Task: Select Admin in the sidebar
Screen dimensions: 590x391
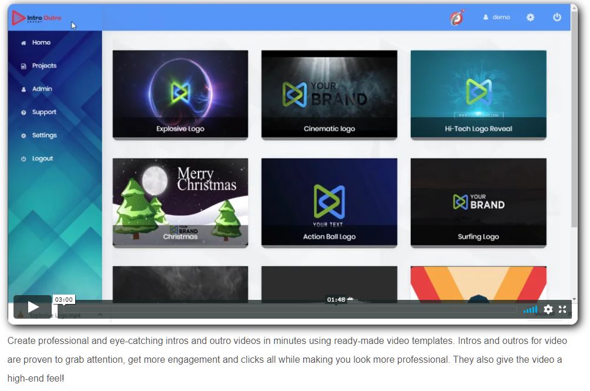Action: [42, 89]
